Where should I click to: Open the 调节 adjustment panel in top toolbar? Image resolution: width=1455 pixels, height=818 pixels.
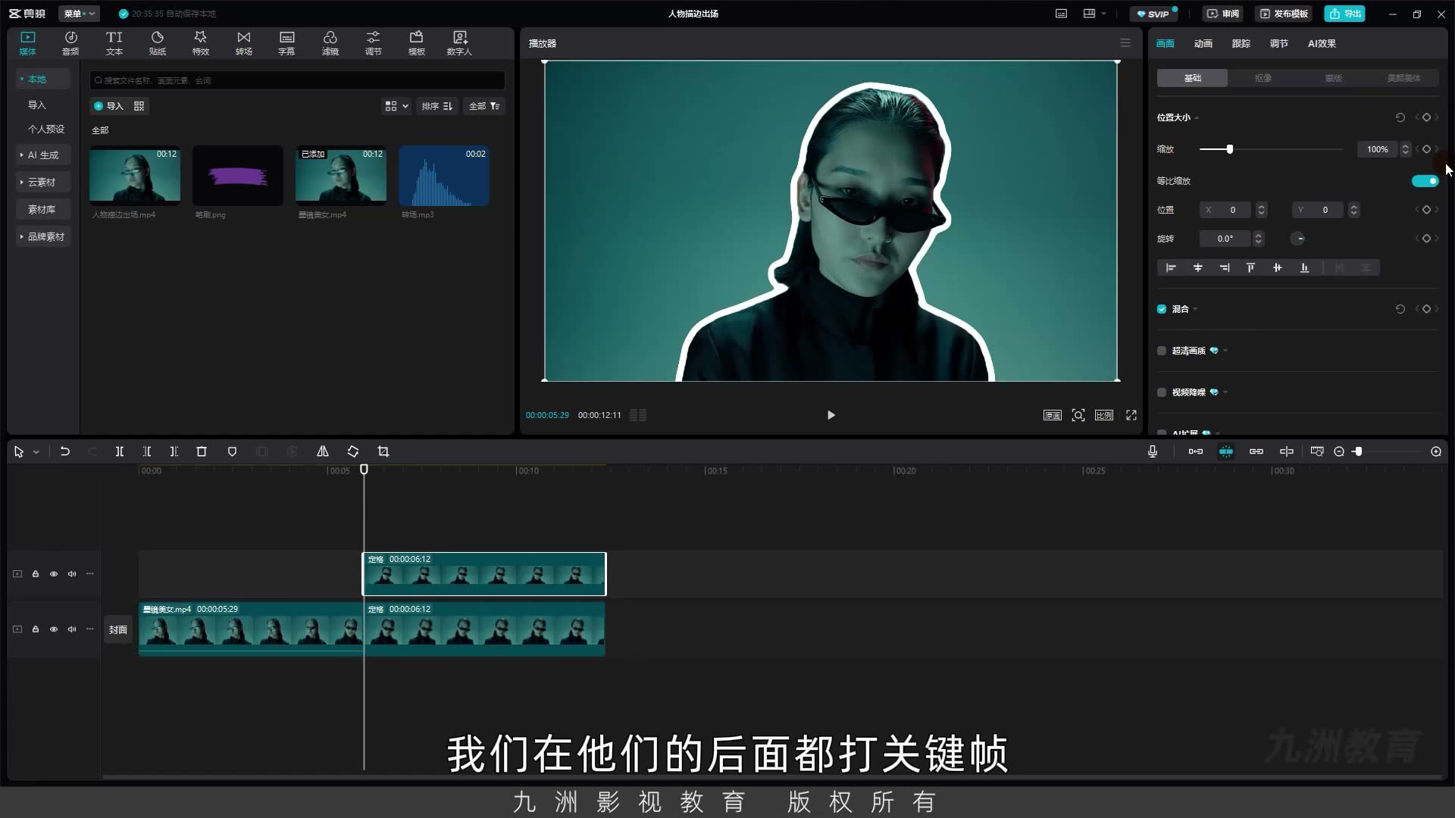click(374, 43)
